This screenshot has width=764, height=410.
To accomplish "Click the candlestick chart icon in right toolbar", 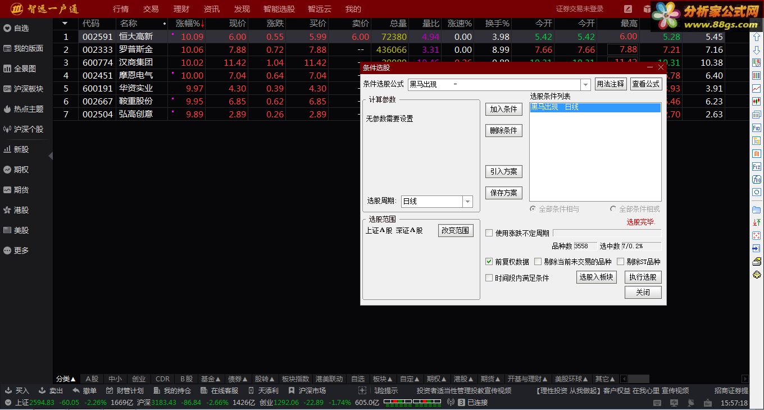I will coord(757,102).
